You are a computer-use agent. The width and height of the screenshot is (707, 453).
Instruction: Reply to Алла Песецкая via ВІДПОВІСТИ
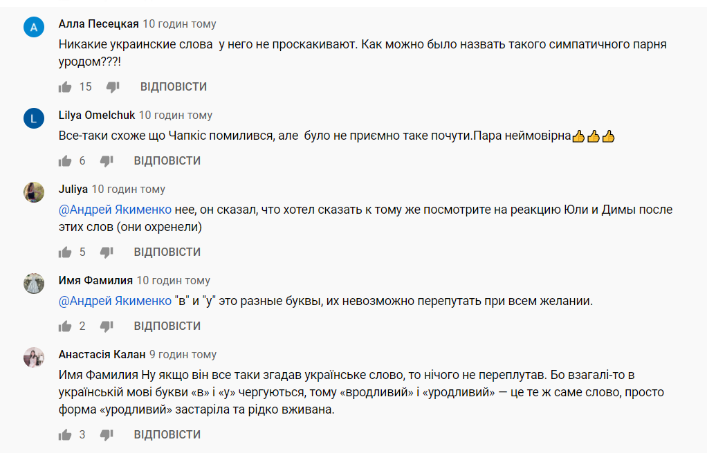click(174, 87)
